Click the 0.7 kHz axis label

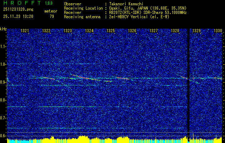point(3,118)
